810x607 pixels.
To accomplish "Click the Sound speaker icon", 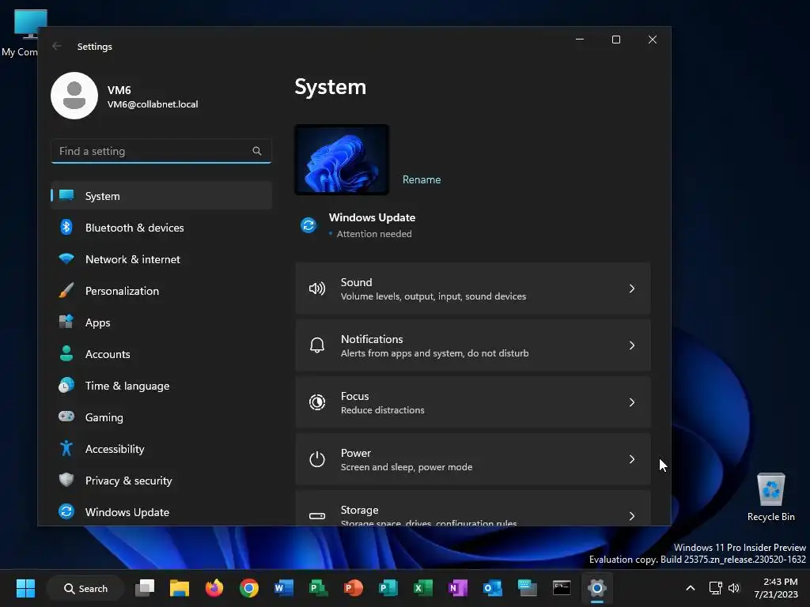I will pyautogui.click(x=317, y=288).
